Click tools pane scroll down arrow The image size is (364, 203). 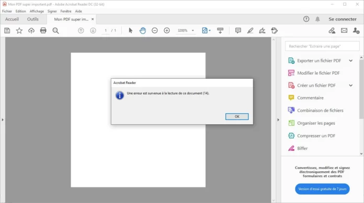[361, 153]
